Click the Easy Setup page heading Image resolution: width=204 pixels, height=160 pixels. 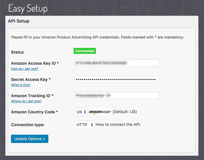pyautogui.click(x=28, y=9)
